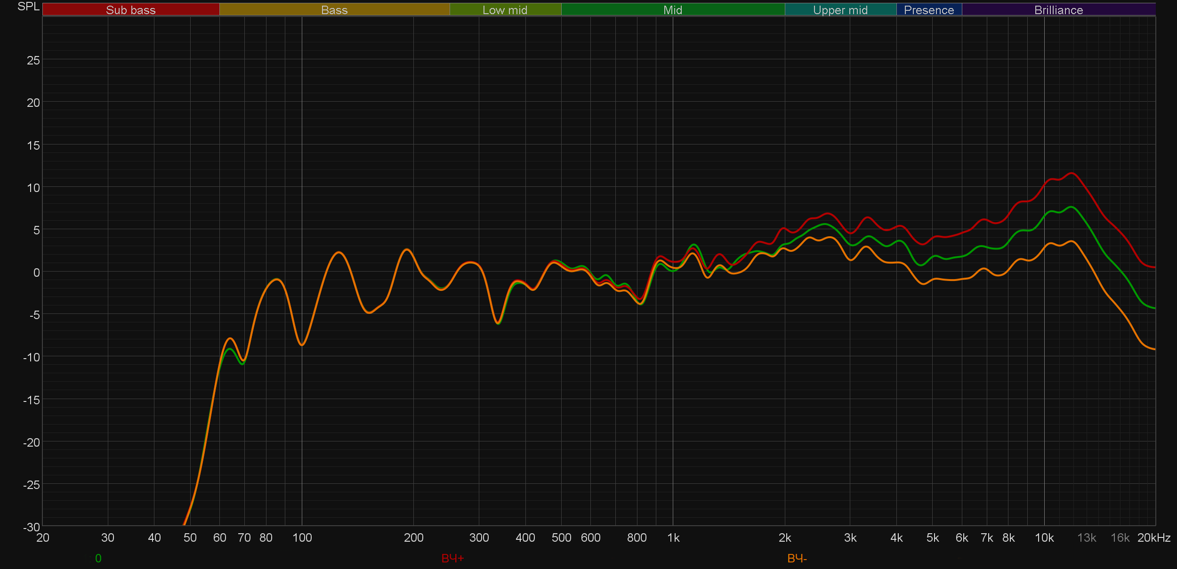Viewport: 1177px width, 569px height.
Task: Click the 20kHz frequency axis label
Action: (x=1153, y=537)
